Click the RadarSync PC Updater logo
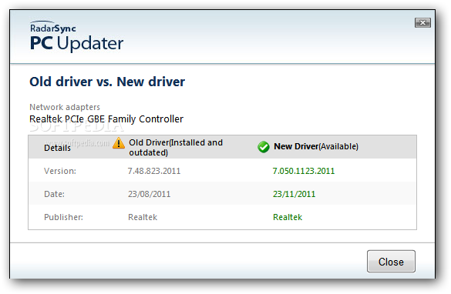Viewport: 451px width, 294px height. (x=76, y=36)
